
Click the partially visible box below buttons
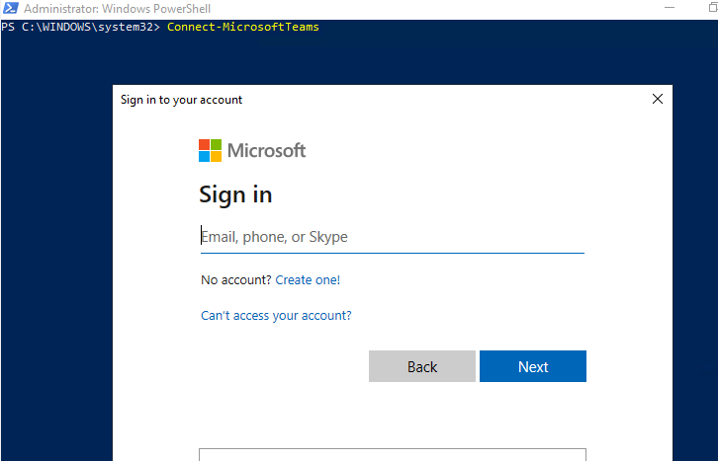(x=393, y=455)
